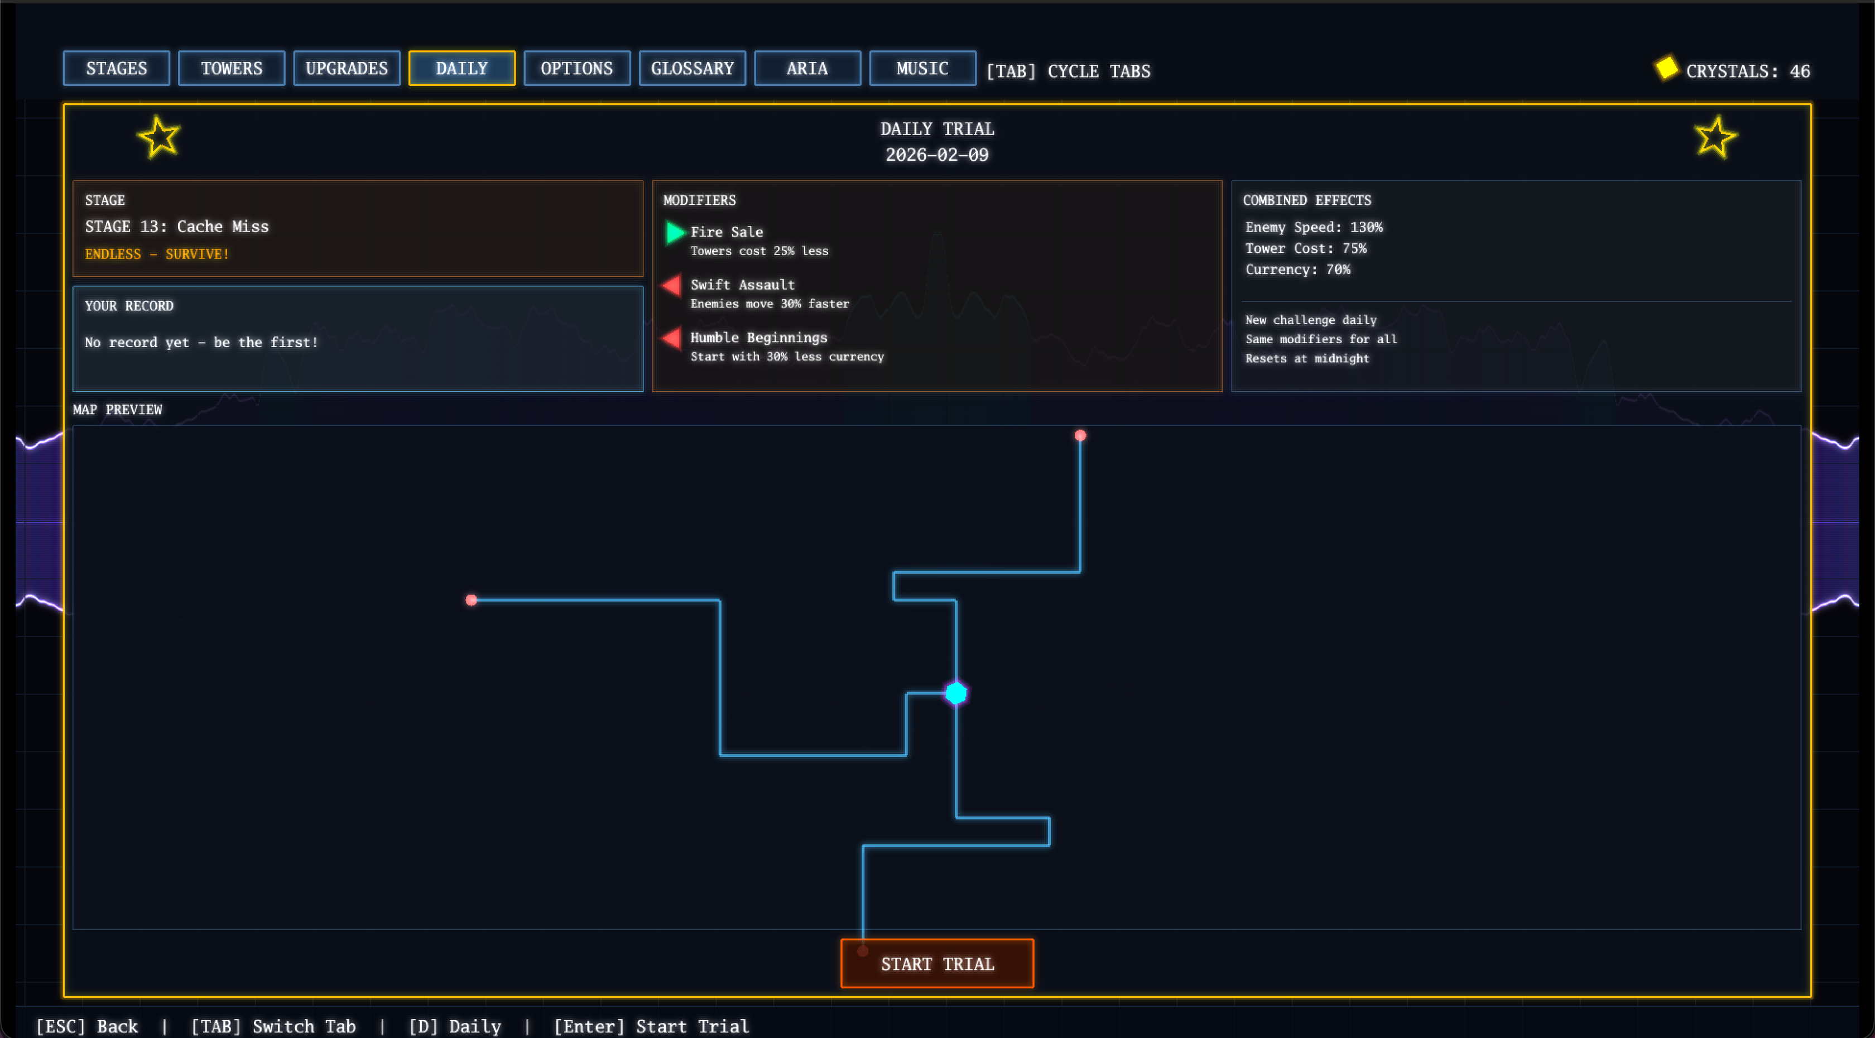The image size is (1875, 1038).
Task: Click the red Swift Assault arrow icon
Action: pyautogui.click(x=672, y=285)
